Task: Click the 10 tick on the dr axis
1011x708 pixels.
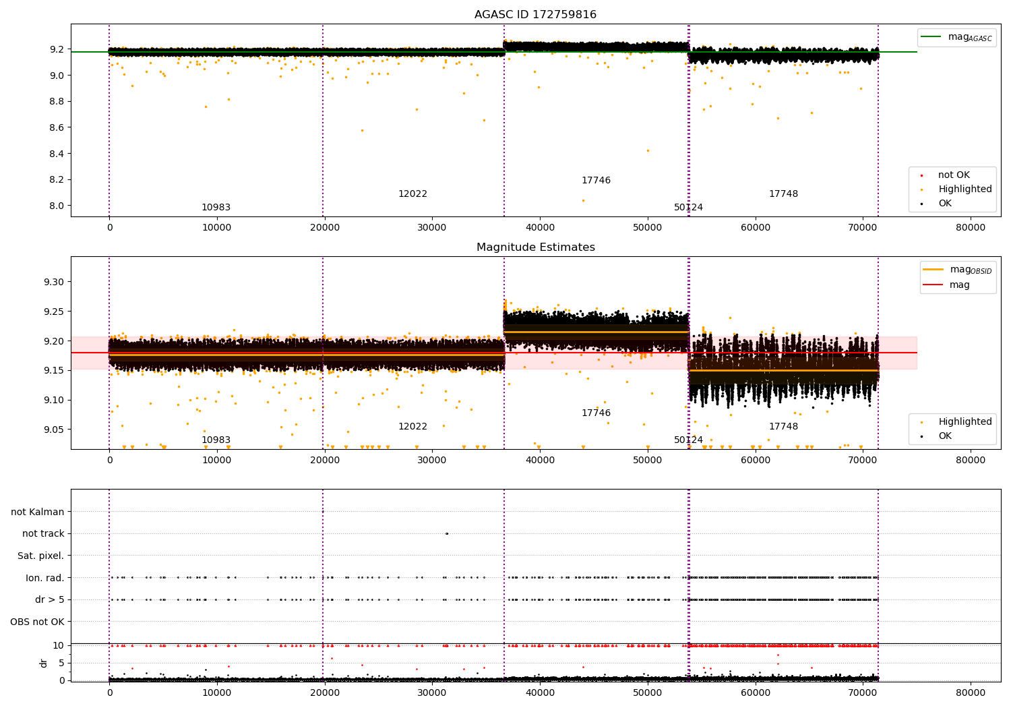Action: pos(59,646)
